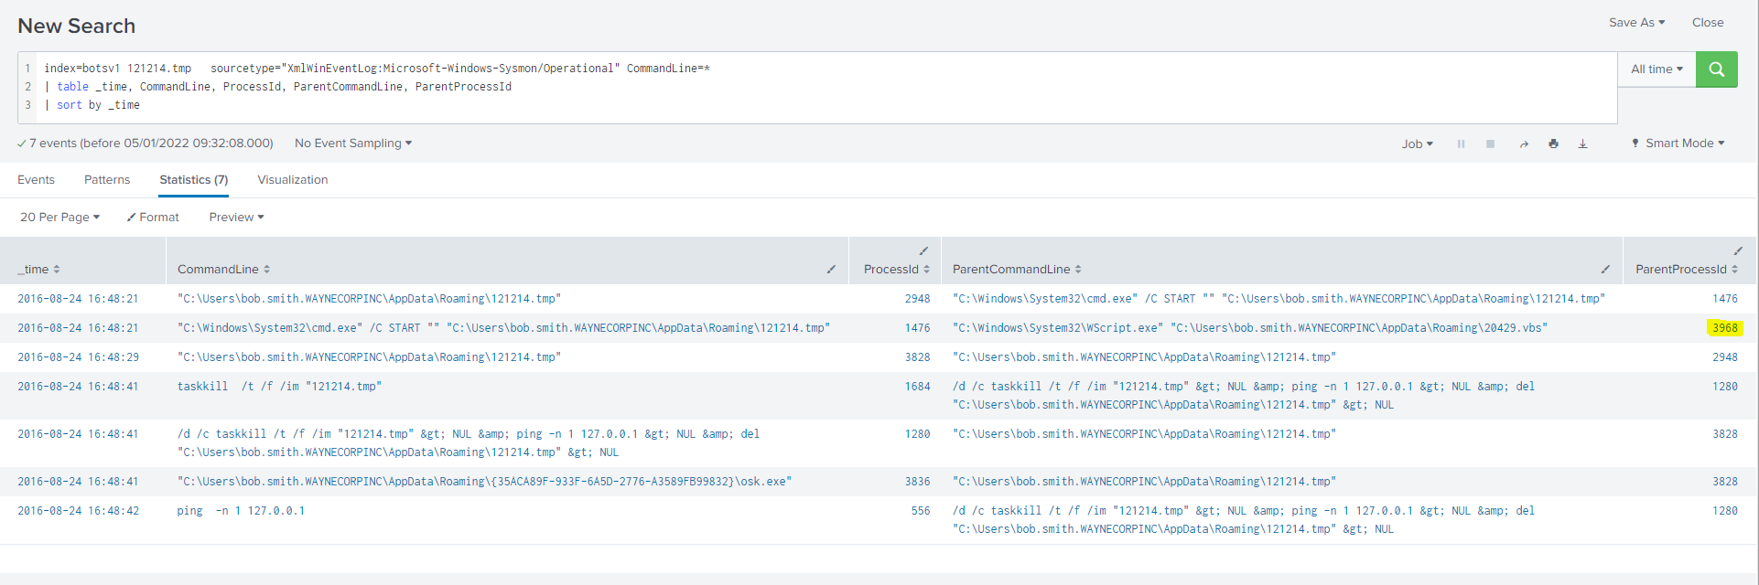Screen dimensions: 1759x585
Task: Click the Format button above the table
Action: (x=153, y=218)
